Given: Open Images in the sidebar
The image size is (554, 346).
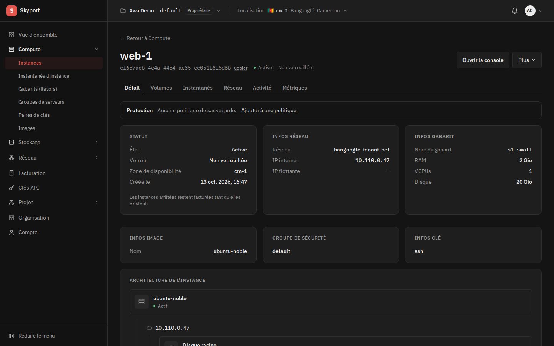Looking at the screenshot, I should tap(53, 128).
